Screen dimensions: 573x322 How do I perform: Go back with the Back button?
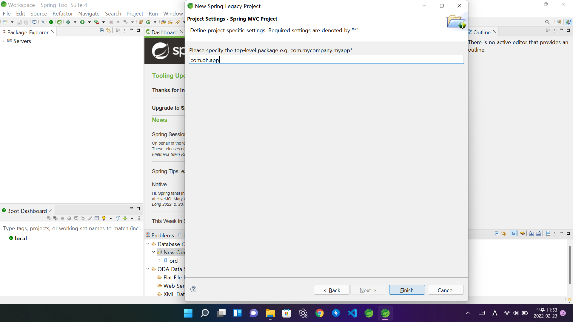332,290
